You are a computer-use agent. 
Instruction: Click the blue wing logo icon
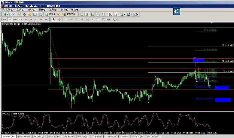point(177,12)
